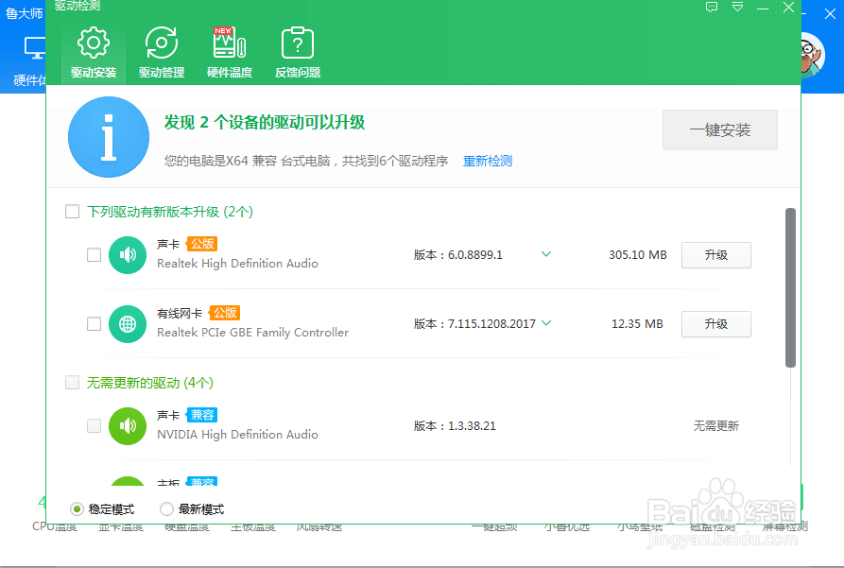Screen dimensions: 844x568
Task: Click 一键安装 button
Action: pos(719,129)
